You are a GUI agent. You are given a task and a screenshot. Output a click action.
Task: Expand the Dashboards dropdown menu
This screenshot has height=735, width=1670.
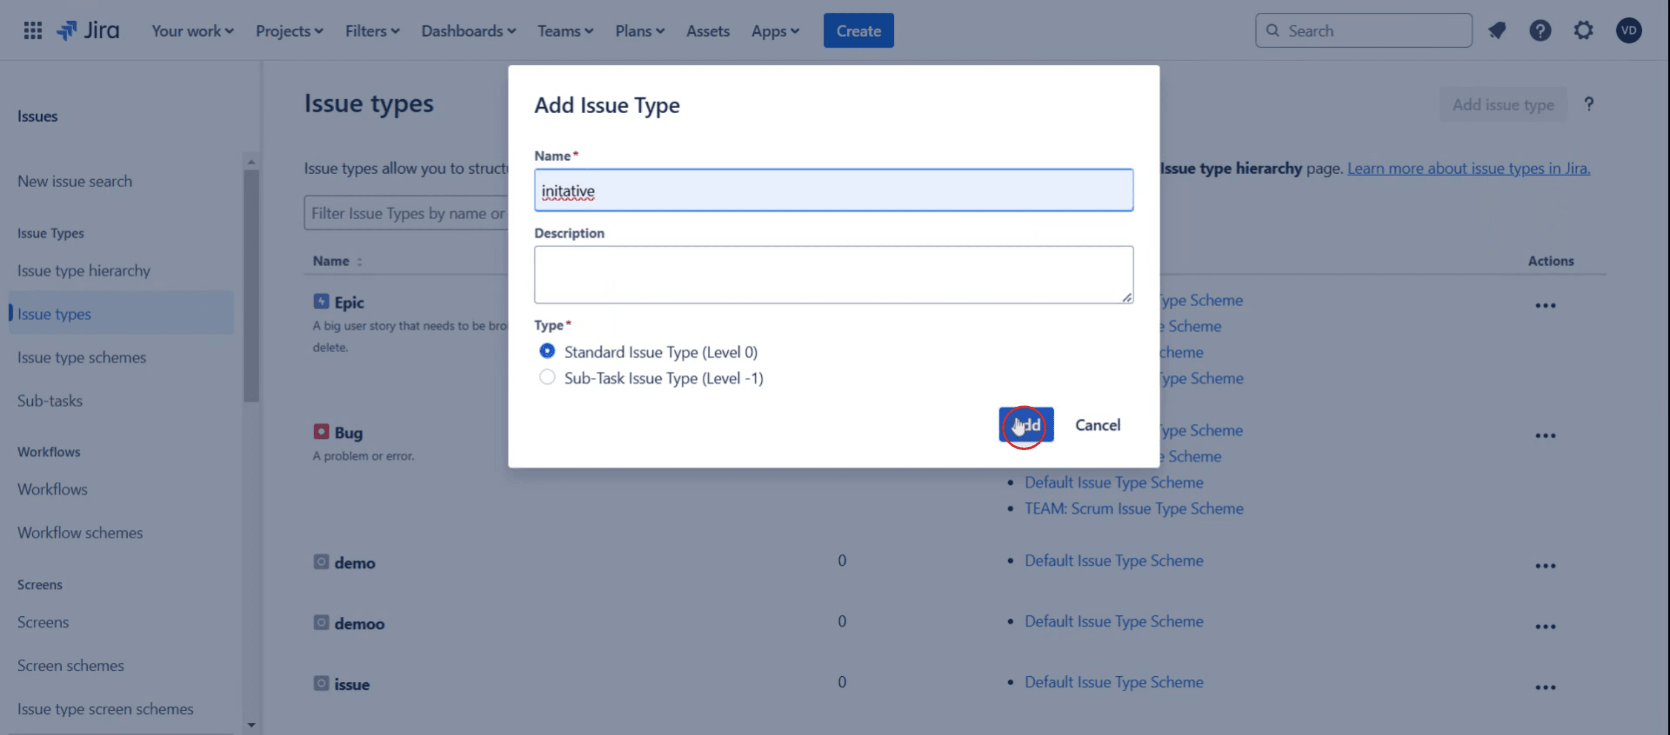[468, 31]
